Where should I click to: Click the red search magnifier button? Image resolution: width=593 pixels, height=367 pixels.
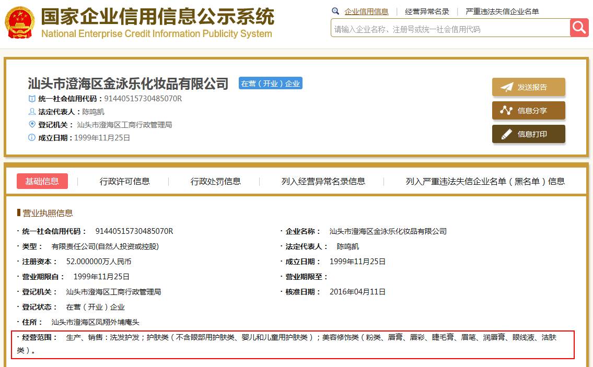[x=579, y=28]
